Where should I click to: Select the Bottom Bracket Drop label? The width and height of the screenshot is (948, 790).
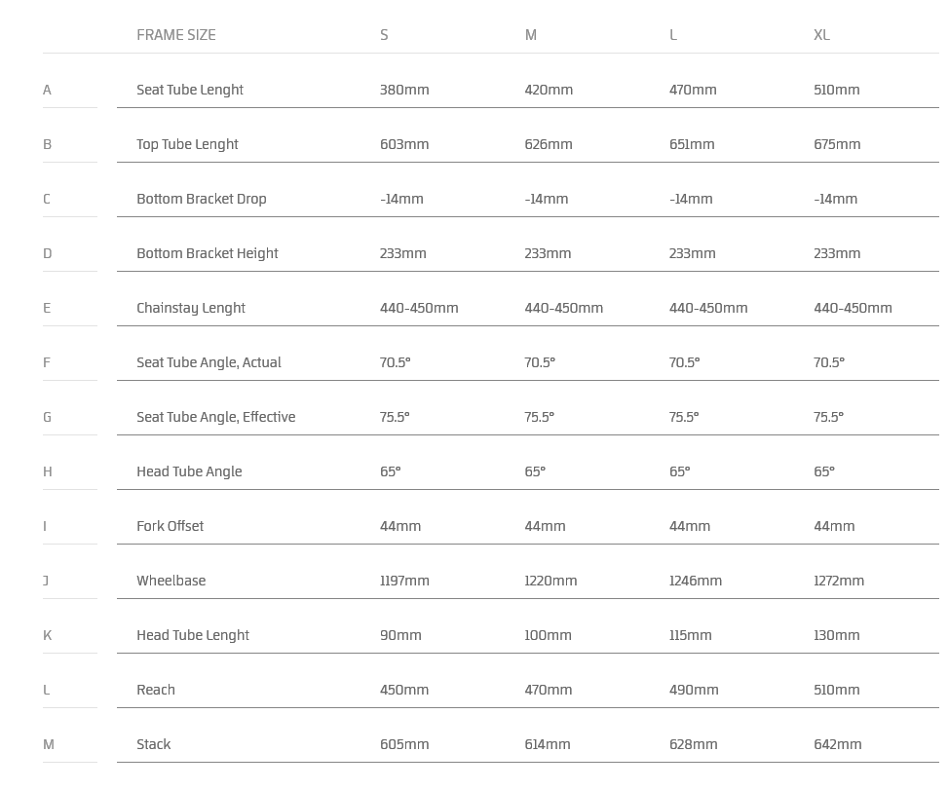click(x=202, y=199)
